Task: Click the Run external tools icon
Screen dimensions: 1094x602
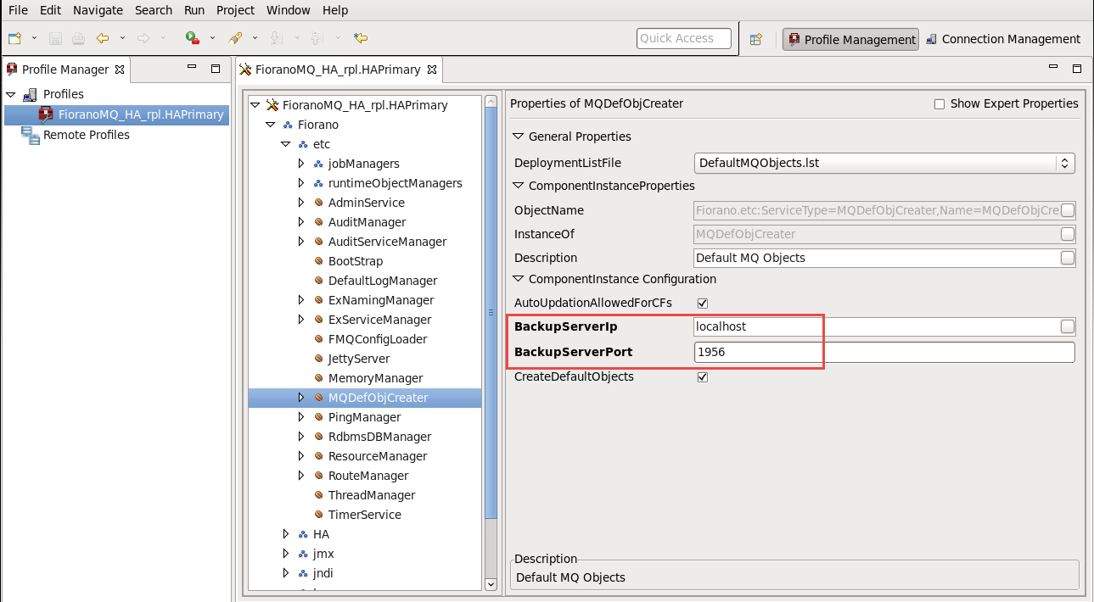Action: pos(193,38)
